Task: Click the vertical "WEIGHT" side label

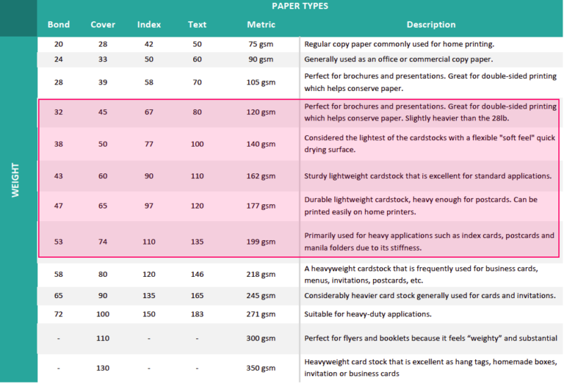Action: pos(18,181)
